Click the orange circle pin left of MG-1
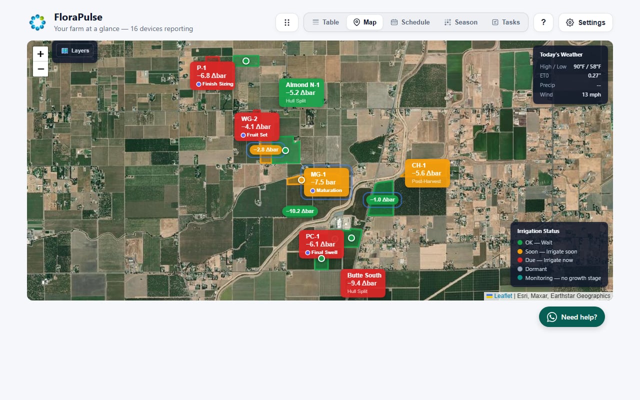Image resolution: width=640 pixels, height=400 pixels. [301, 180]
